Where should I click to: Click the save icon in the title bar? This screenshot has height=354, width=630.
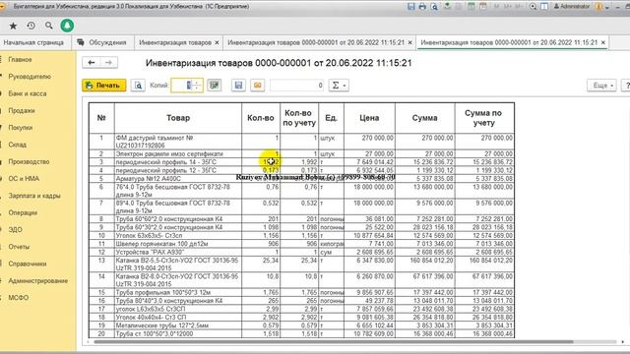(411, 7)
